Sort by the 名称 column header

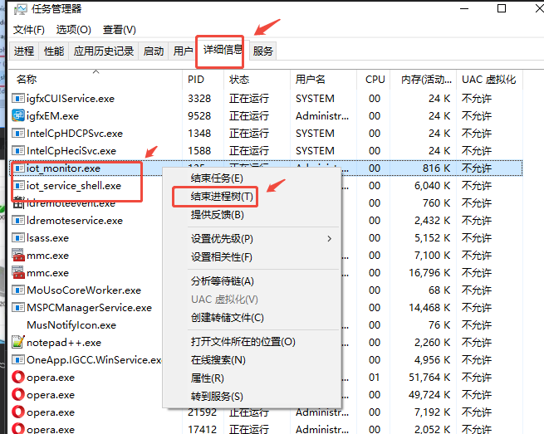click(95, 80)
